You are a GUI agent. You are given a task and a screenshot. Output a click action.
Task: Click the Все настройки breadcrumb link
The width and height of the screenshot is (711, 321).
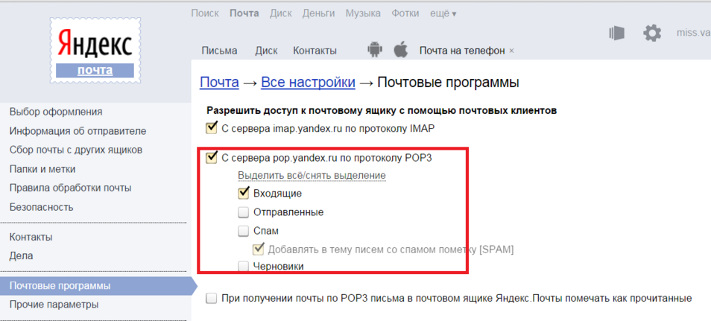click(308, 83)
